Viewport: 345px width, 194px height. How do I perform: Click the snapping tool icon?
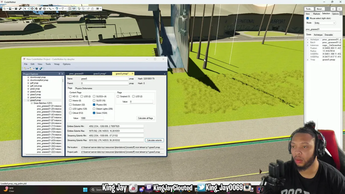click(50, 9)
